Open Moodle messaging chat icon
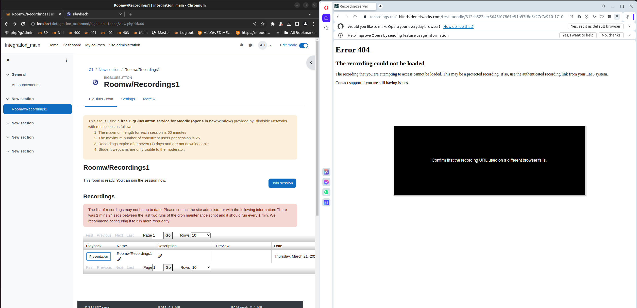 (250, 45)
